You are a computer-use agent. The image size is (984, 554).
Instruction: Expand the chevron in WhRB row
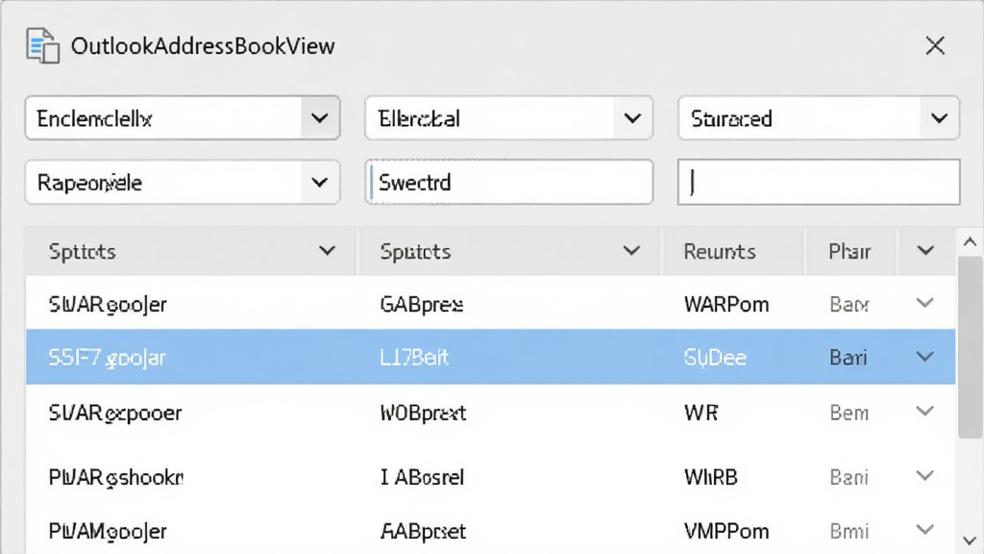pos(925,476)
